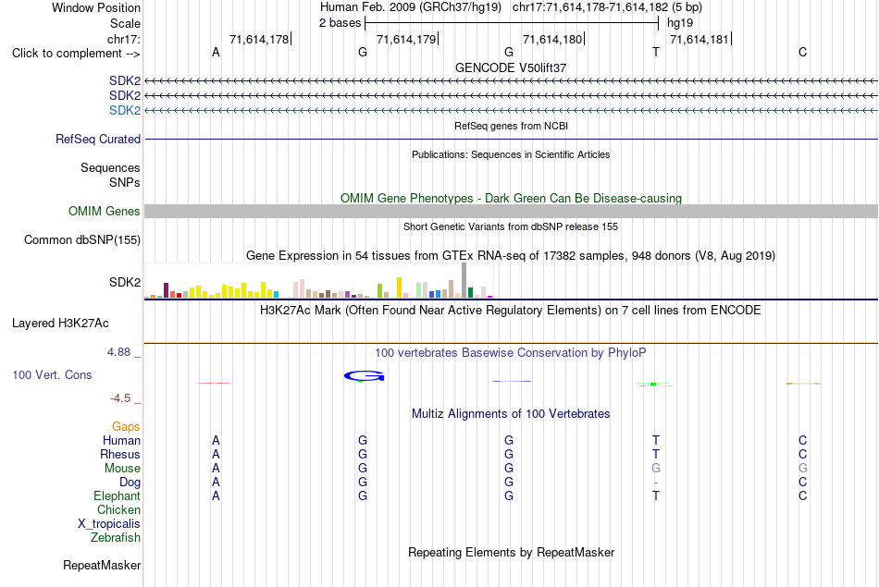
Task: Click the Scale label
Action: pos(125,23)
